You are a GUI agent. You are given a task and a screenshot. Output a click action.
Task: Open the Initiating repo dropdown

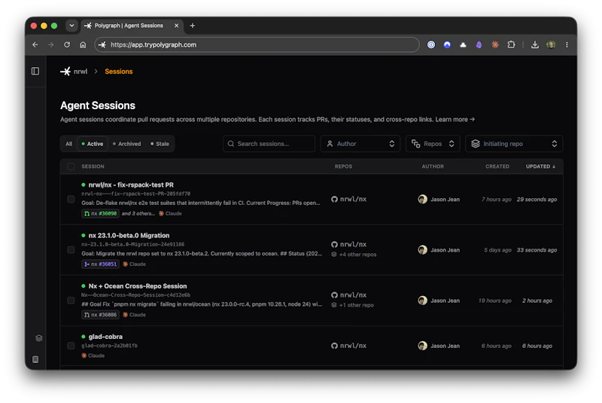pos(514,144)
